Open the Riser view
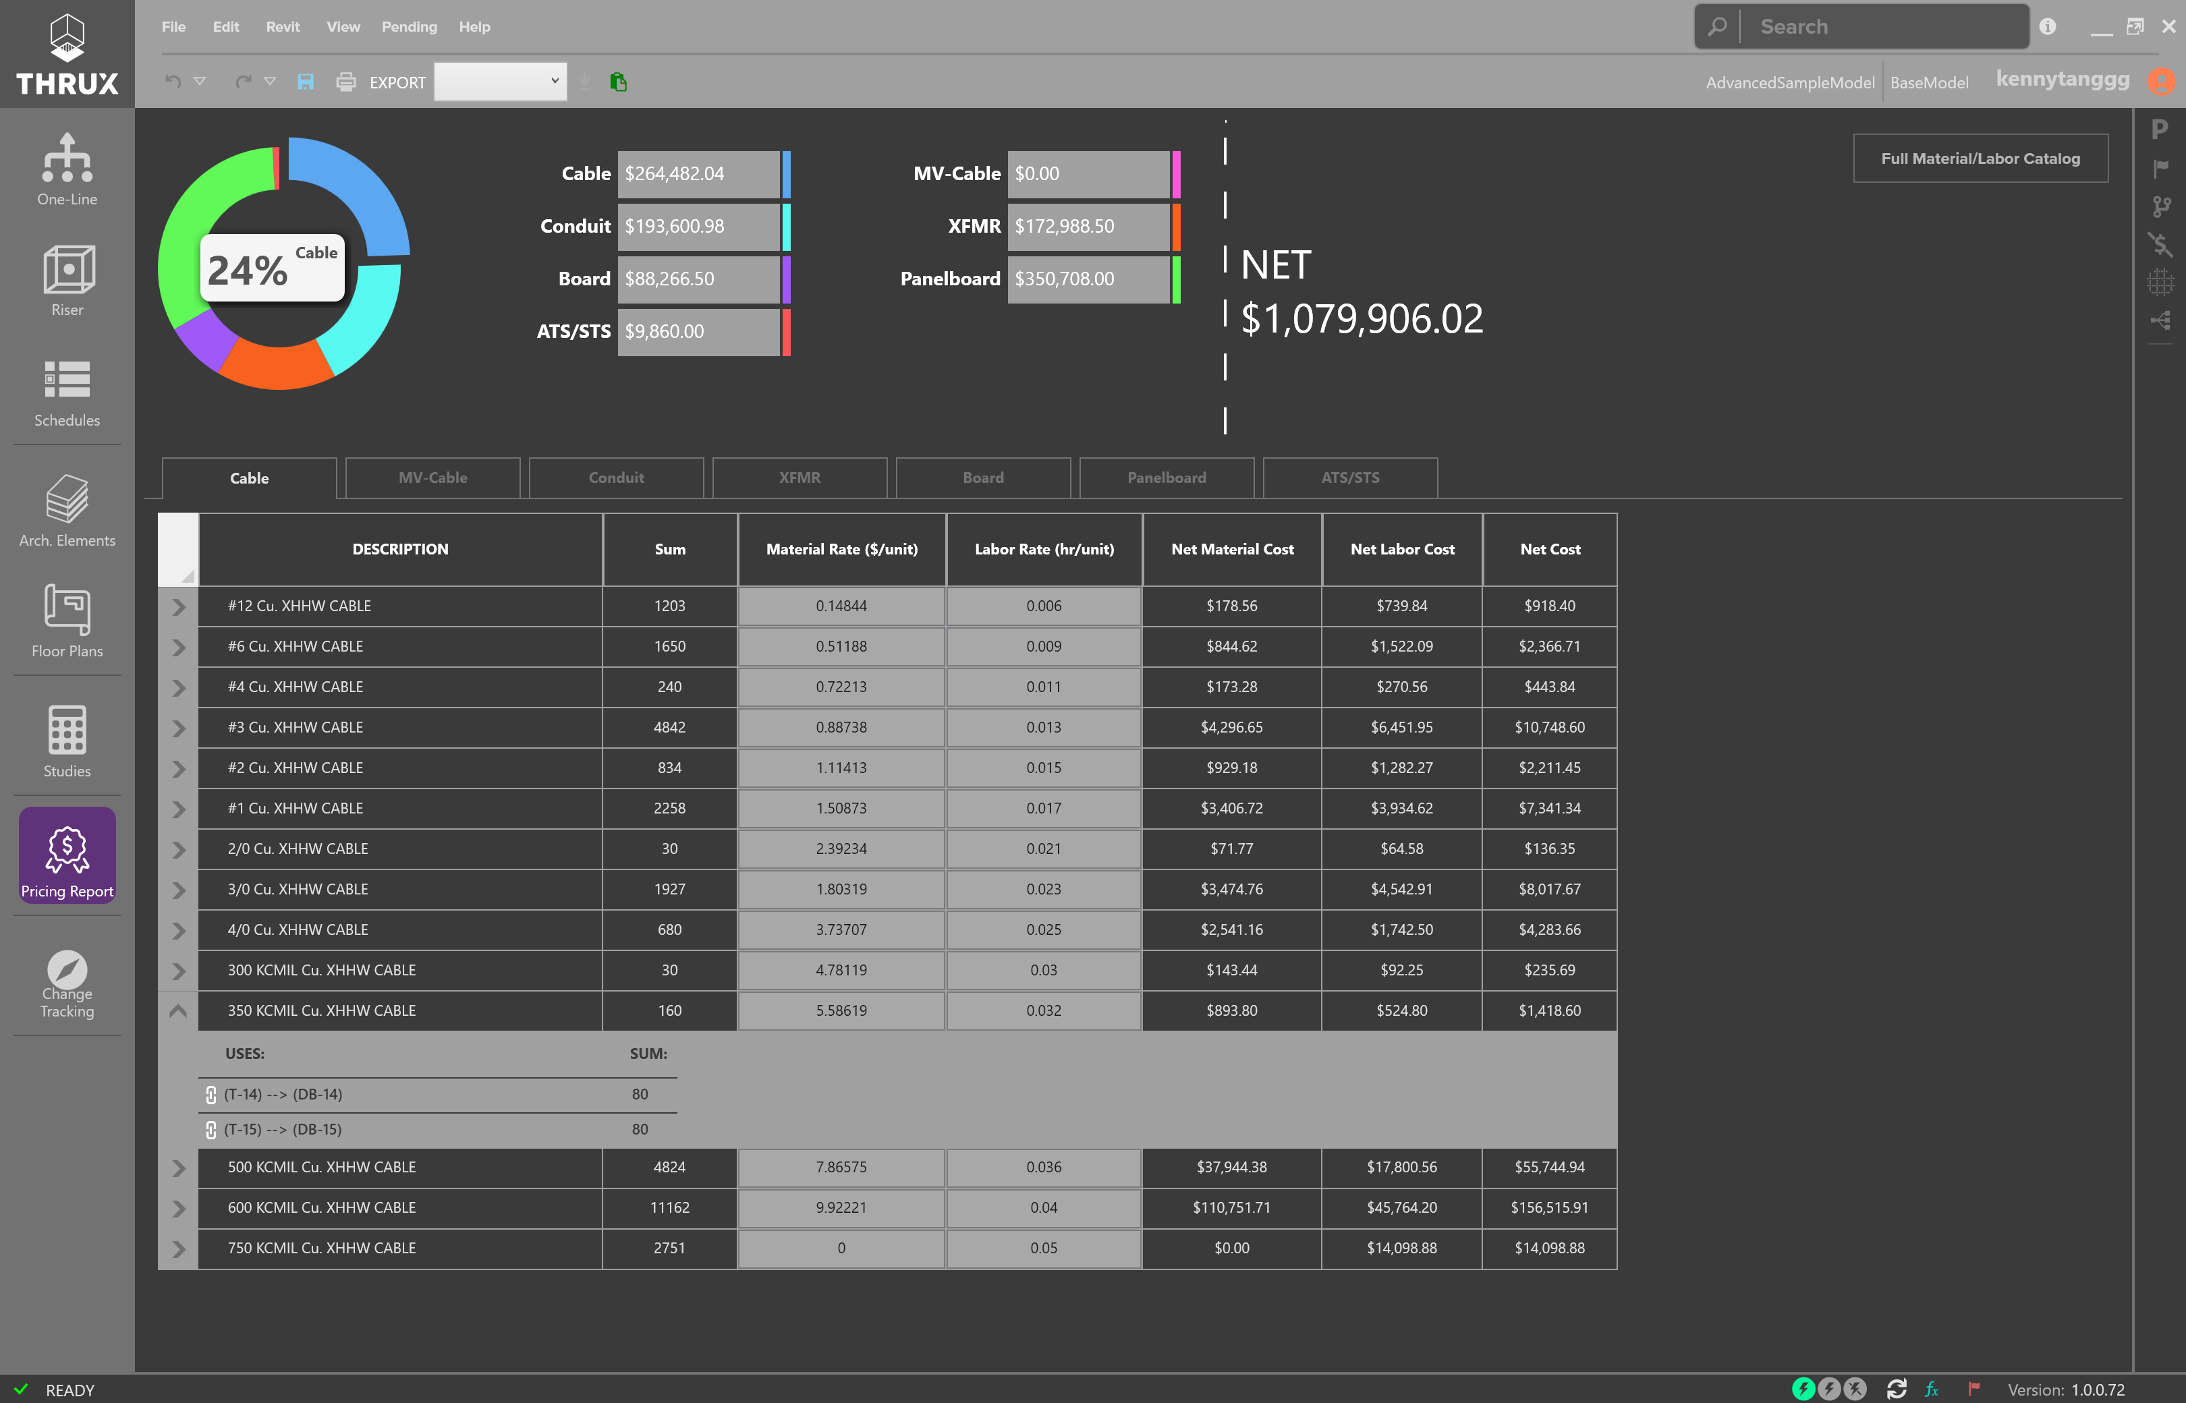Screen dimensions: 2186x1403 (x=67, y=281)
